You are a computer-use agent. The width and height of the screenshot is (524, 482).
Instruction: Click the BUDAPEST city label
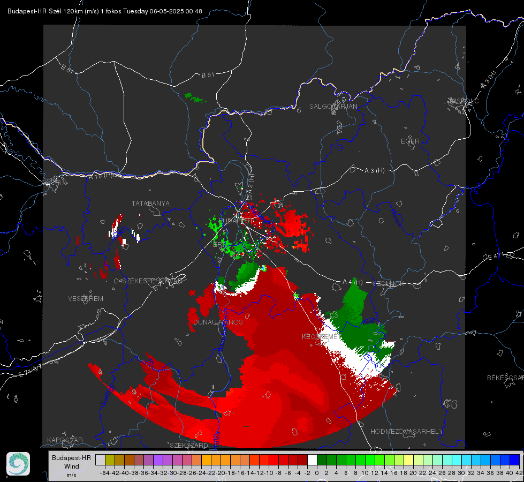tap(236, 221)
